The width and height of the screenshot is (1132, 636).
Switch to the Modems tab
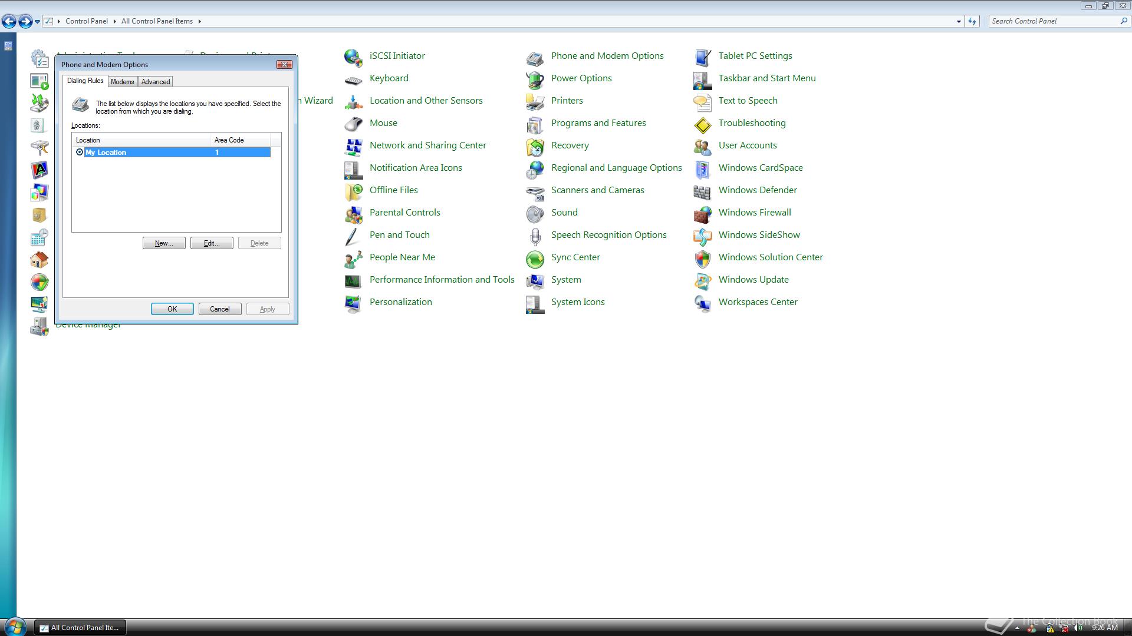click(123, 82)
